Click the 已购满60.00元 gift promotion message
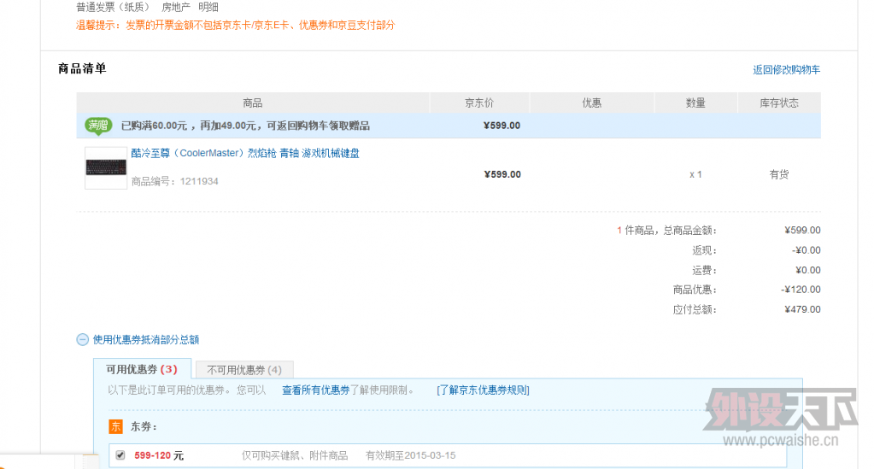The image size is (874, 469). pyautogui.click(x=245, y=126)
